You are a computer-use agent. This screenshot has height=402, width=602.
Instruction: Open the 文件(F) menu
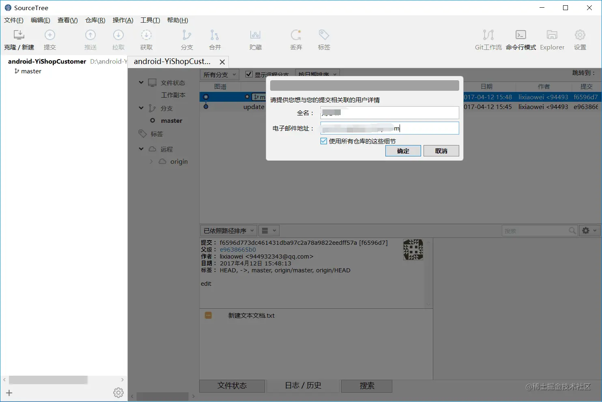14,20
